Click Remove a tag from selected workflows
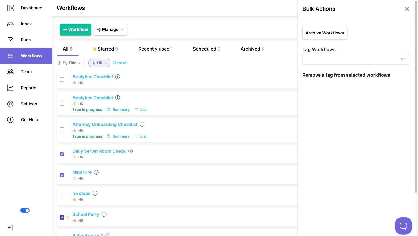The height and width of the screenshot is (236, 418). [x=346, y=75]
